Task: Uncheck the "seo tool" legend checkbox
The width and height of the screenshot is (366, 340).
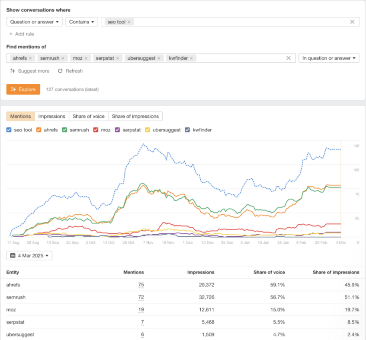Action: 9,130
